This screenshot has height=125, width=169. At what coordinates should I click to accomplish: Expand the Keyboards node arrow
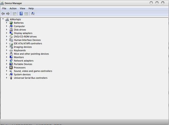click(6, 50)
